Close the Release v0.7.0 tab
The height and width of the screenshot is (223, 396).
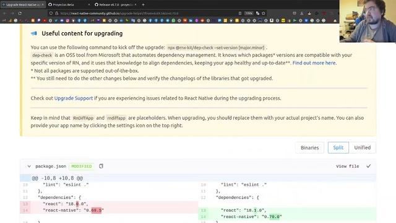point(136,4)
